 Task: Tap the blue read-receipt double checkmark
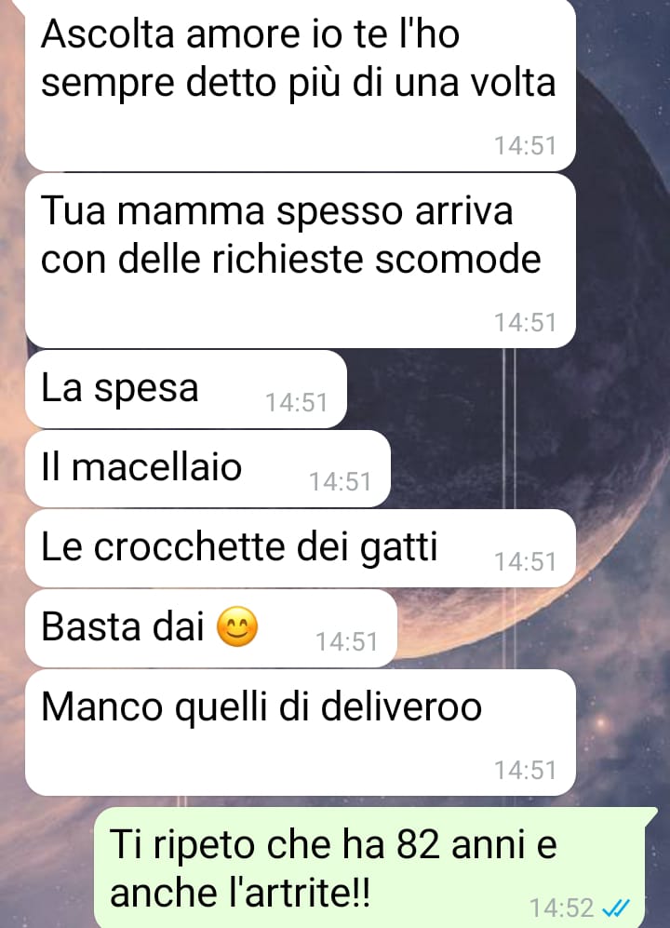(615, 908)
